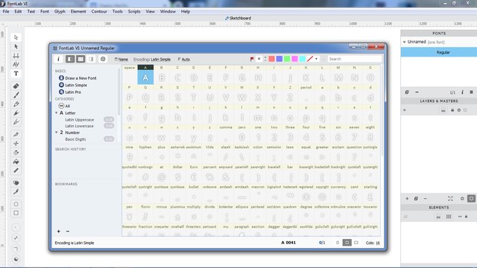The width and height of the screenshot is (477, 268).
Task: Select the ampersand glyph cell
Action: (226, 175)
